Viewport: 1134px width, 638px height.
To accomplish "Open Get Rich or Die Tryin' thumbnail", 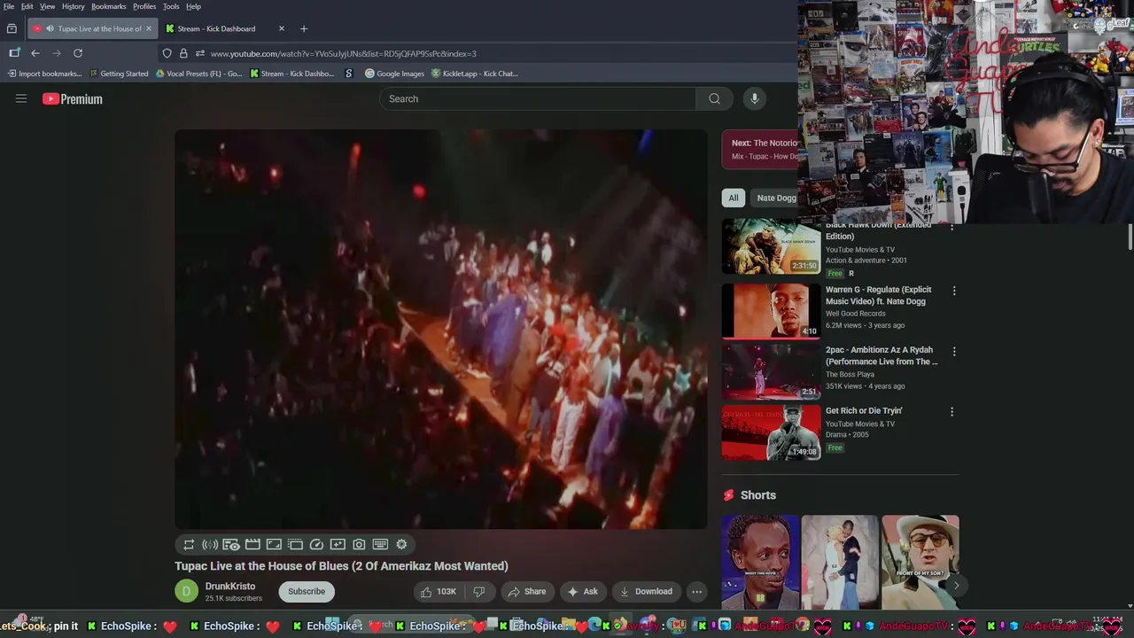I will pyautogui.click(x=771, y=432).
